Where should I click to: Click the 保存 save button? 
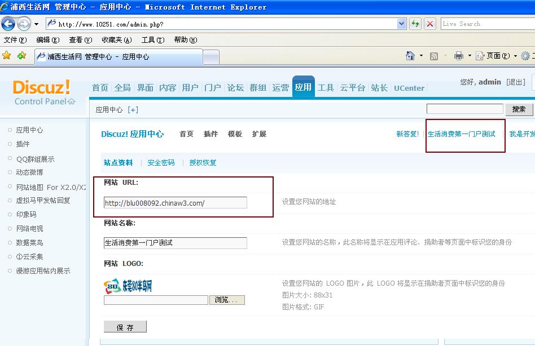pos(125,327)
